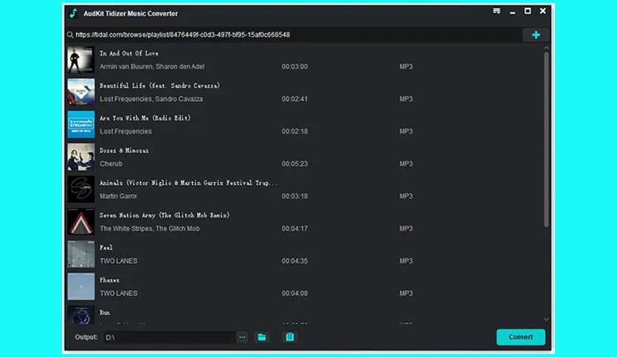Viewport: 617px width, 357px height.
Task: Minimize the AudKit Tidizer window
Action: point(512,13)
